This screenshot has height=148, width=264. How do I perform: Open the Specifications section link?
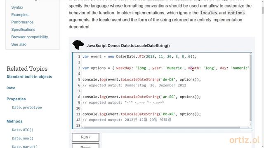point(23,30)
